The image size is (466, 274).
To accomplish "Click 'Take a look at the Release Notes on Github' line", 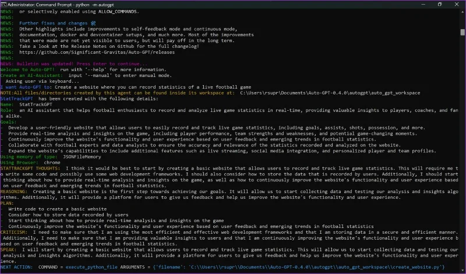I will 109,47.
